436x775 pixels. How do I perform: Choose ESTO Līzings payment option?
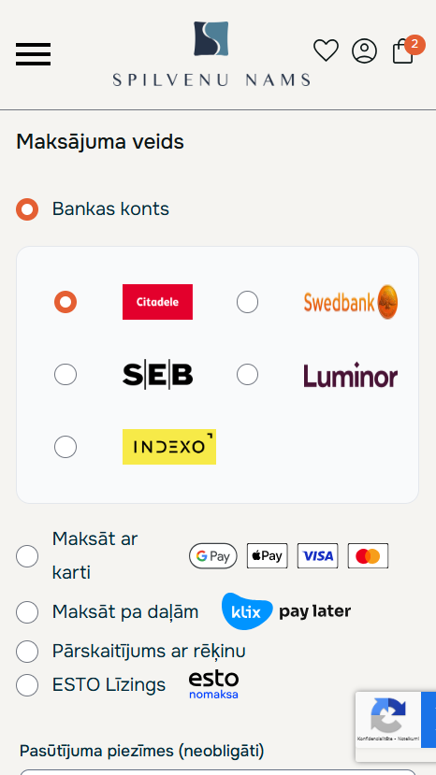click(x=27, y=685)
